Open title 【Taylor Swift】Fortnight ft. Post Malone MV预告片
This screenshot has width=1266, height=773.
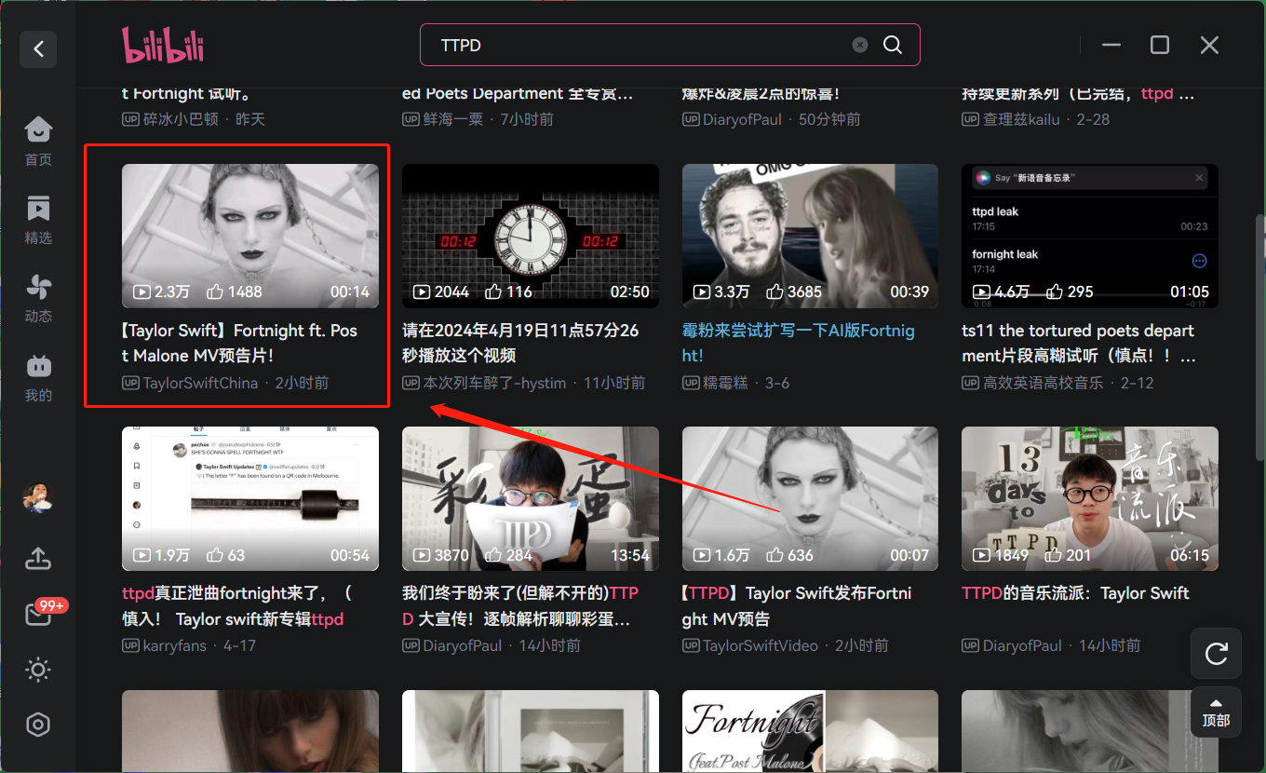239,343
